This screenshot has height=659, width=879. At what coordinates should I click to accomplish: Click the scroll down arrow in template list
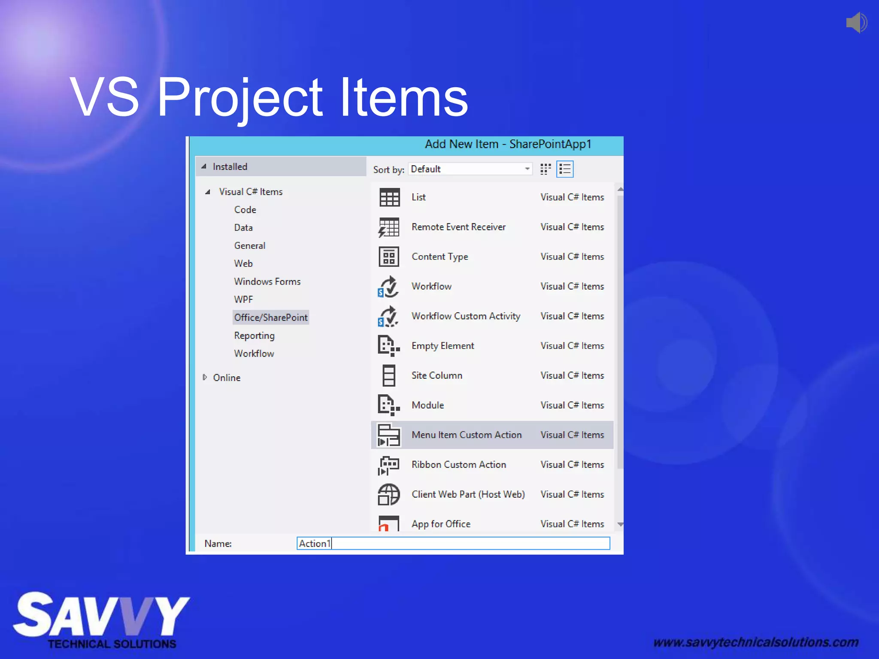(620, 524)
